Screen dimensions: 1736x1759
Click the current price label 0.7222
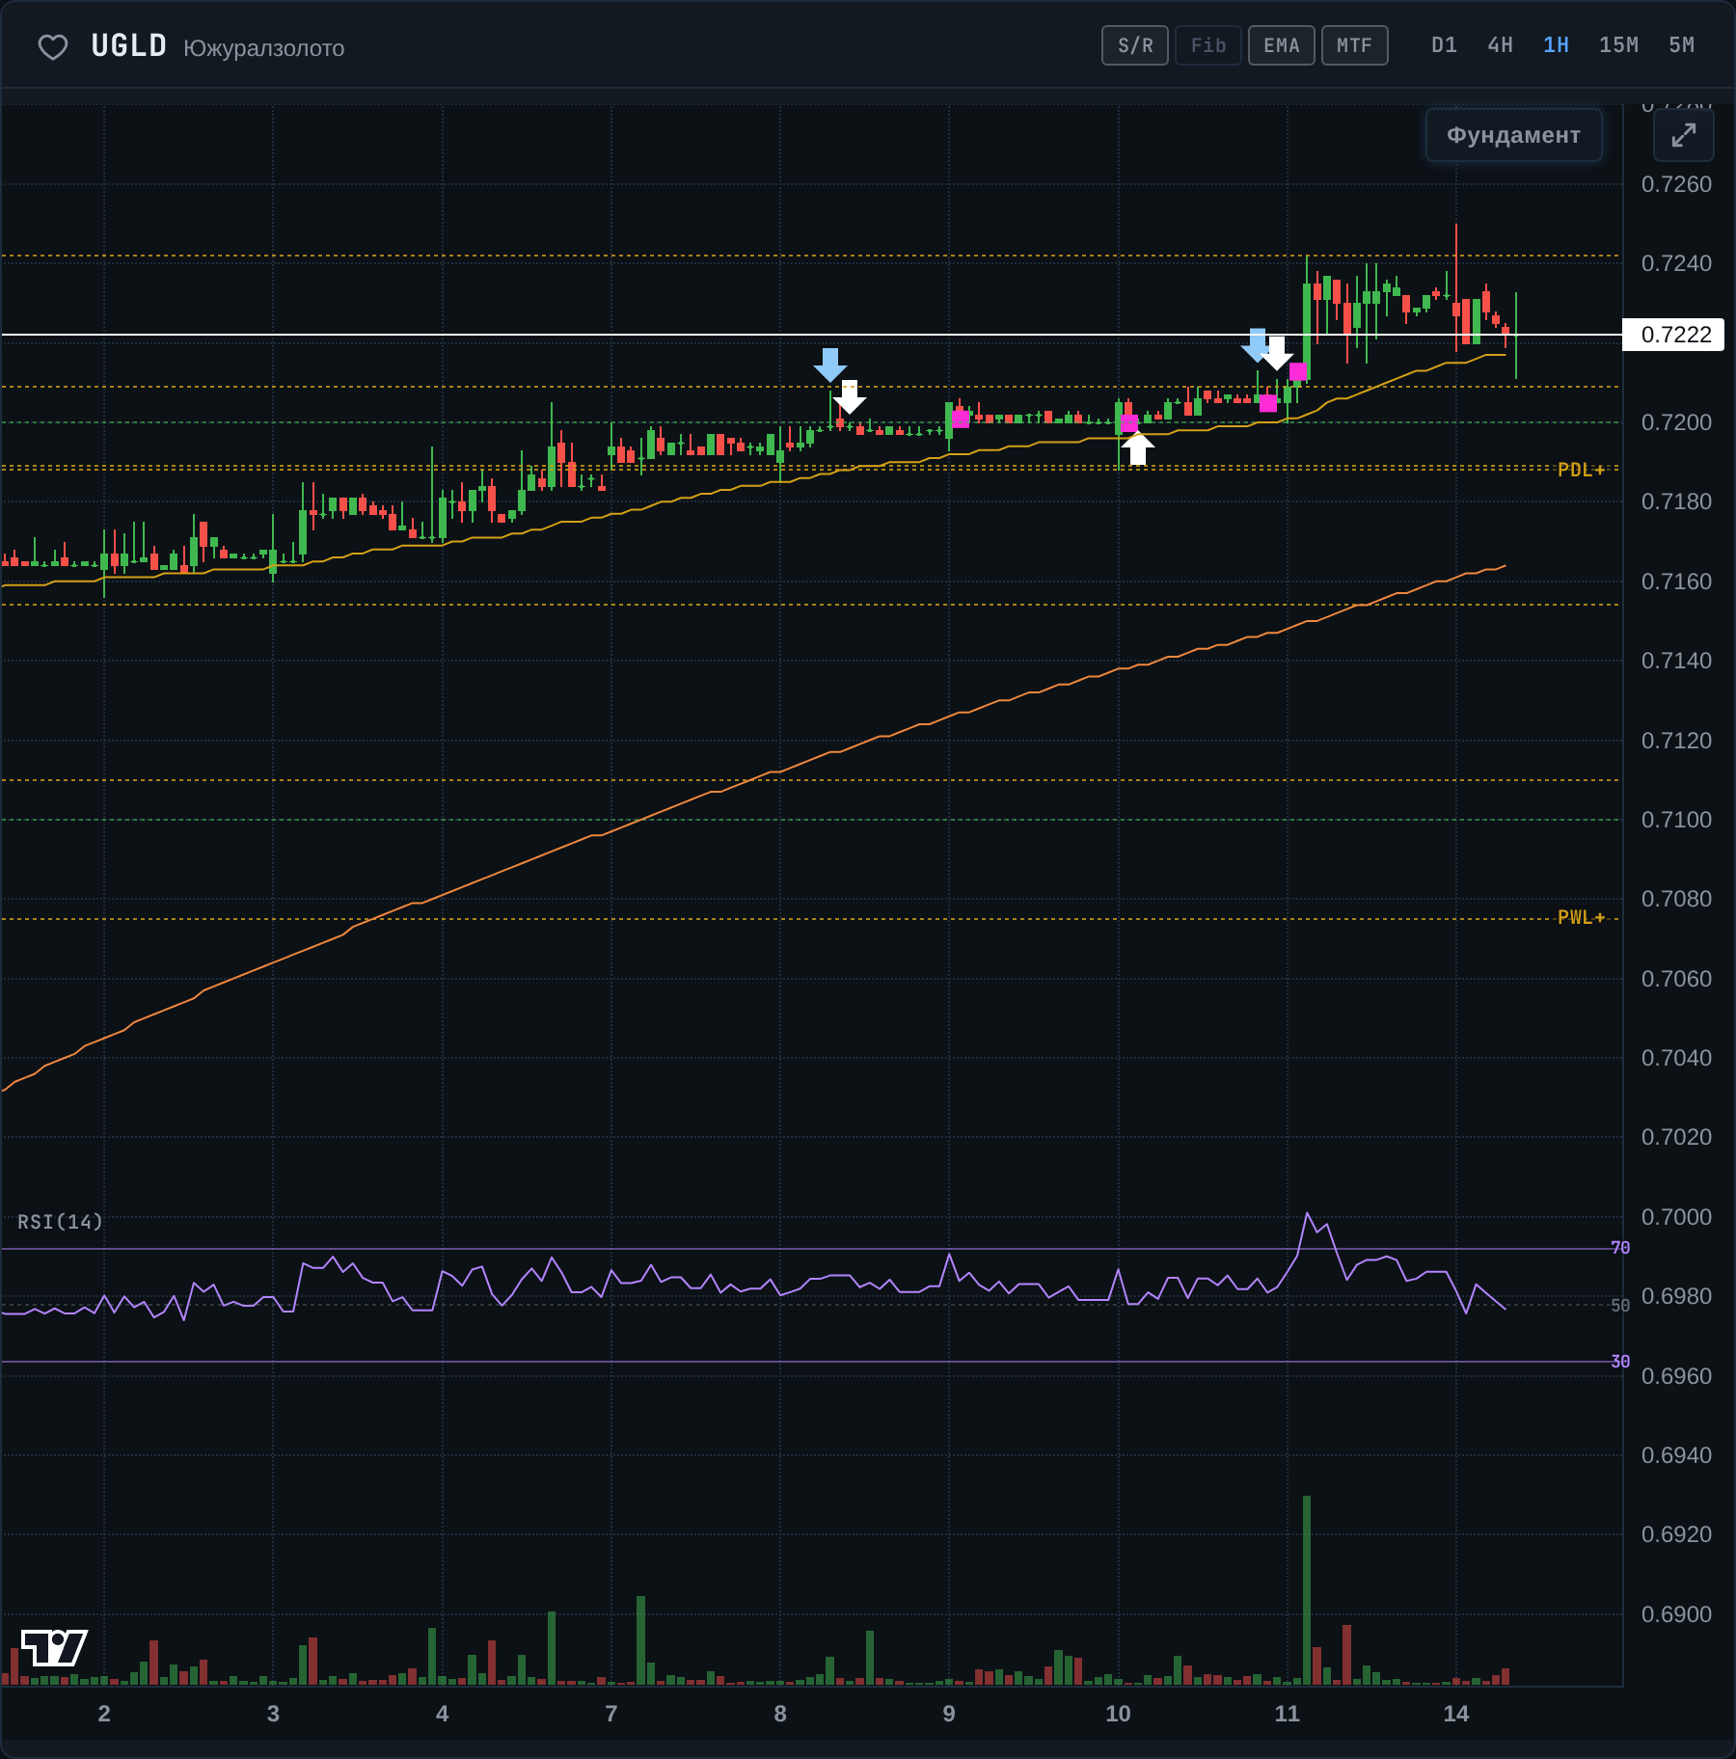click(x=1674, y=335)
